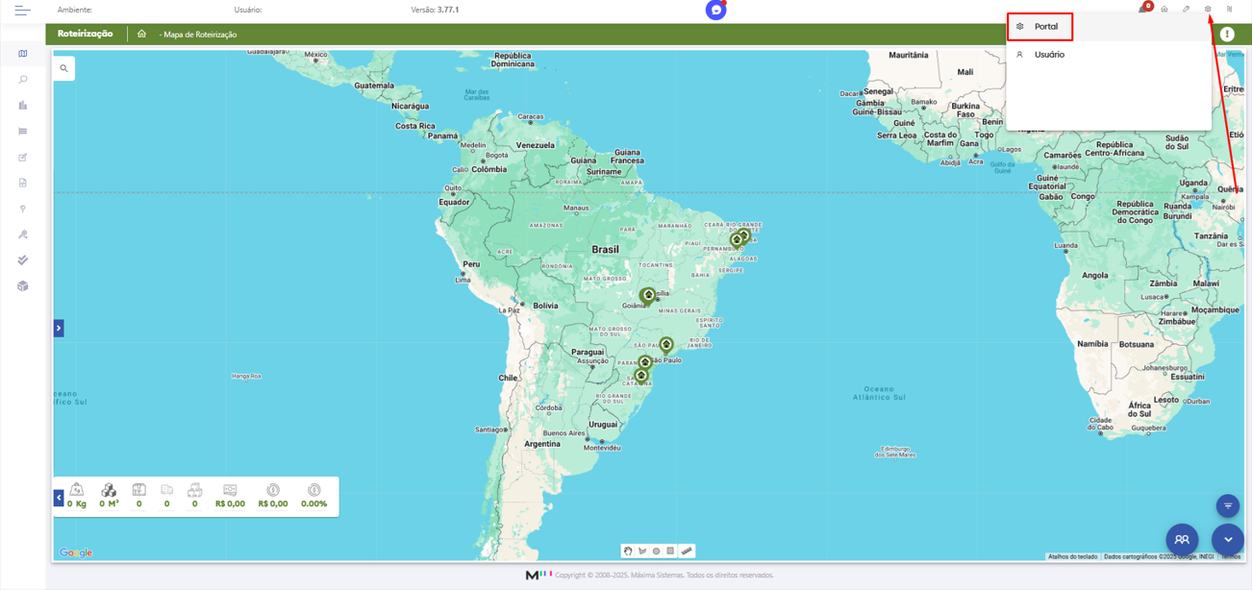Image resolution: width=1252 pixels, height=590 pixels.
Task: Open the location pin icon in the sidebar
Action: tap(23, 209)
